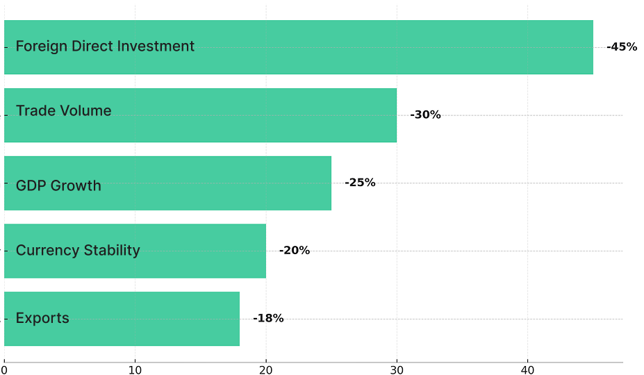This screenshot has width=644, height=375.
Task: Select the -25% value annotation
Action: (x=360, y=183)
